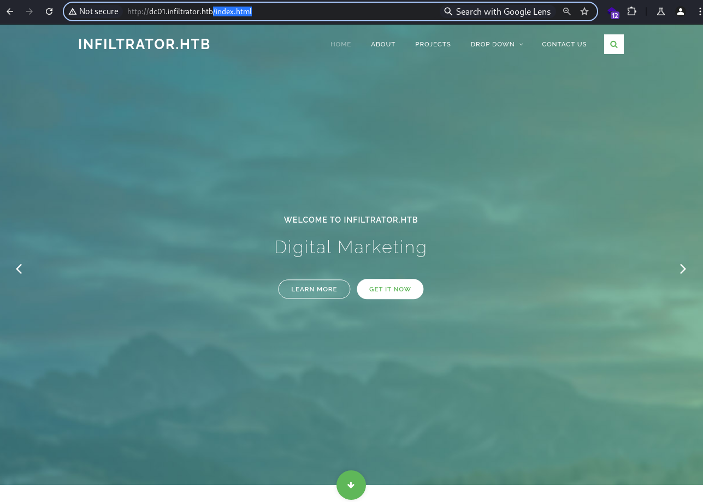703x502 pixels.
Task: Expand the DROP DOWN nav menu
Action: click(x=497, y=44)
